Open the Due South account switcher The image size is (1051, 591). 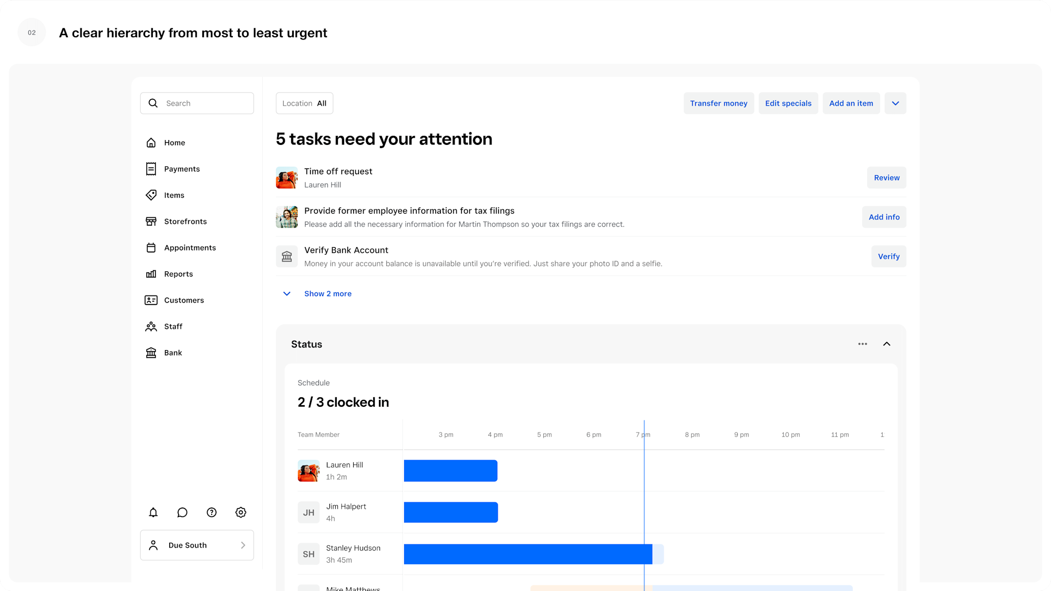pos(197,545)
